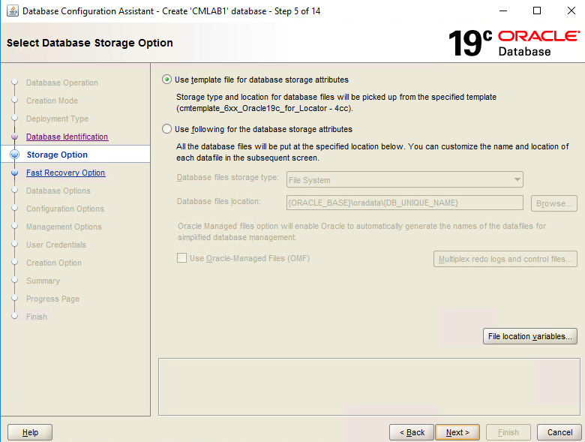Click User Credentials step in sidebar
585x442 pixels.
coord(56,245)
